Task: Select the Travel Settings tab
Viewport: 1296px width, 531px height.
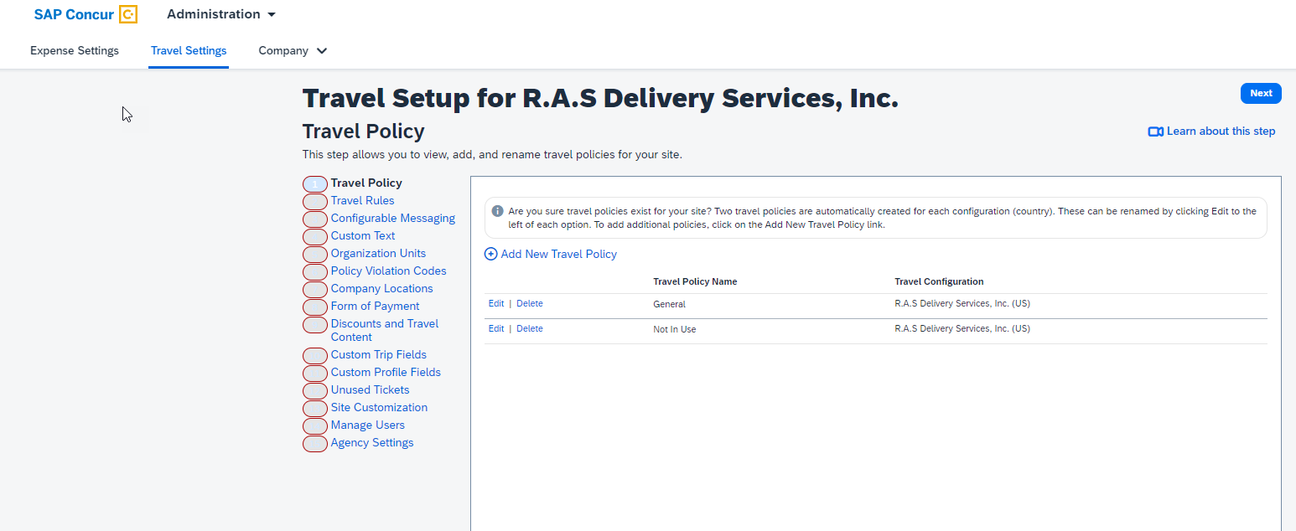Action: click(x=189, y=50)
